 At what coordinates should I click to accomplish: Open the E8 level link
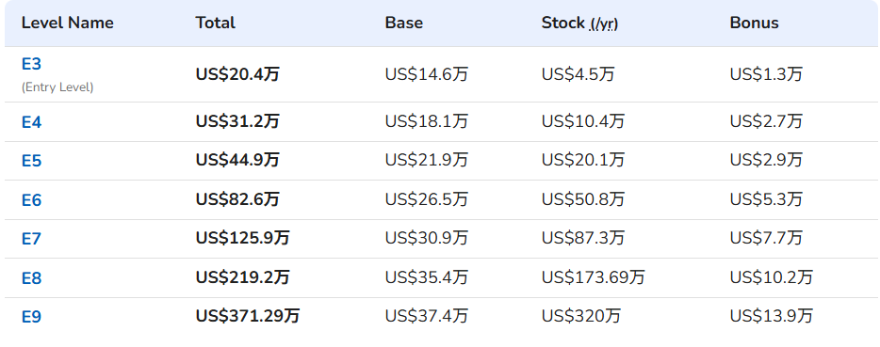pyautogui.click(x=31, y=278)
